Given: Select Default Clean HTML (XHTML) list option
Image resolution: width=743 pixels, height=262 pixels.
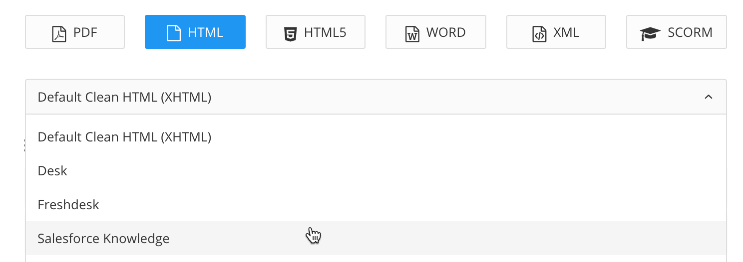Looking at the screenshot, I should point(124,137).
